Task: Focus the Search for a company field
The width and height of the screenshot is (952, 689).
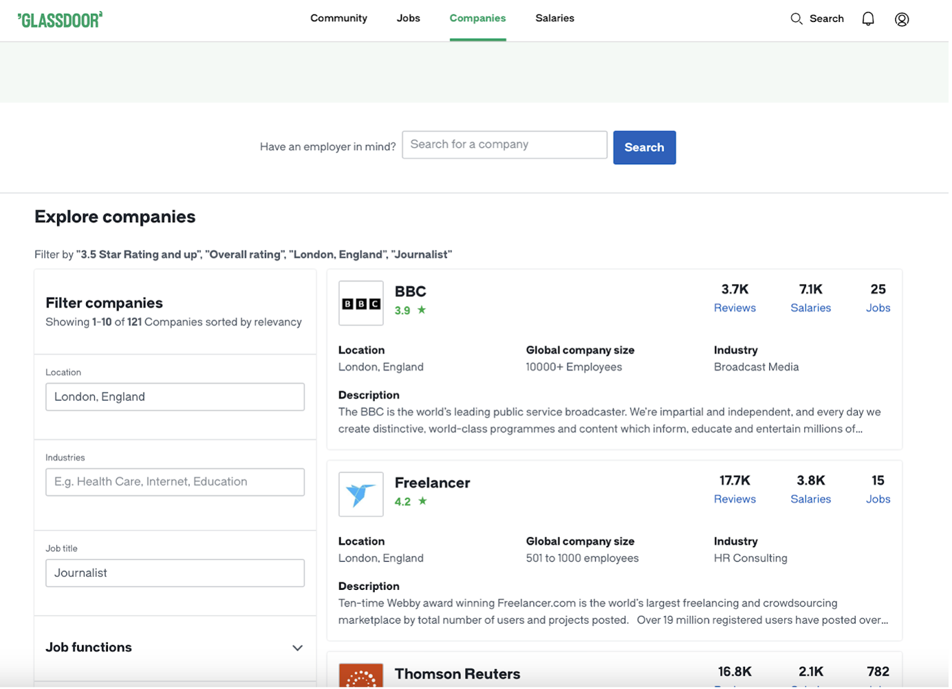Action: point(506,145)
